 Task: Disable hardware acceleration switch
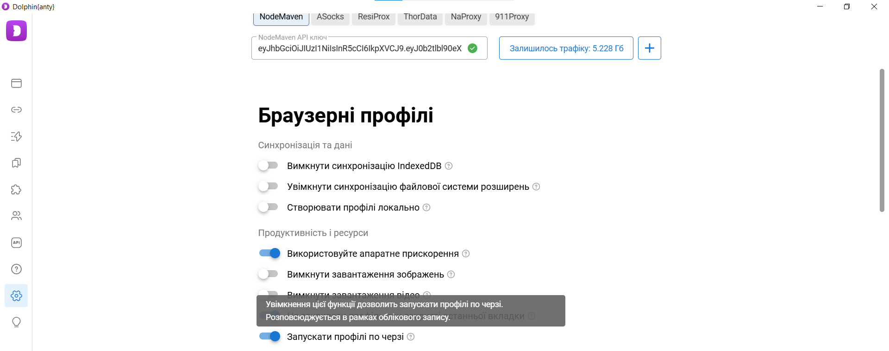tap(269, 253)
